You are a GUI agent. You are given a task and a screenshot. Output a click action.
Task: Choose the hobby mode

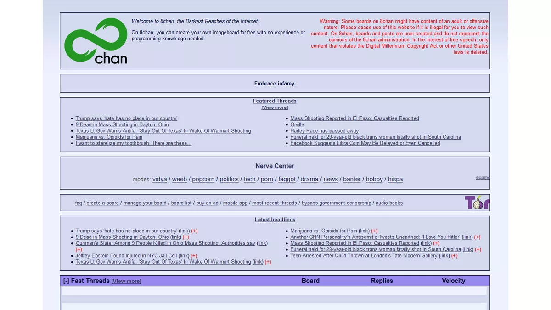click(x=374, y=180)
